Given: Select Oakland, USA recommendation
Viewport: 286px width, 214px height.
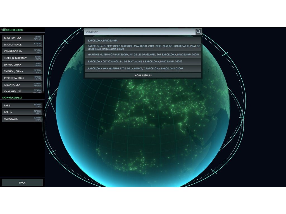Looking at the screenshot, I should coord(22,91).
